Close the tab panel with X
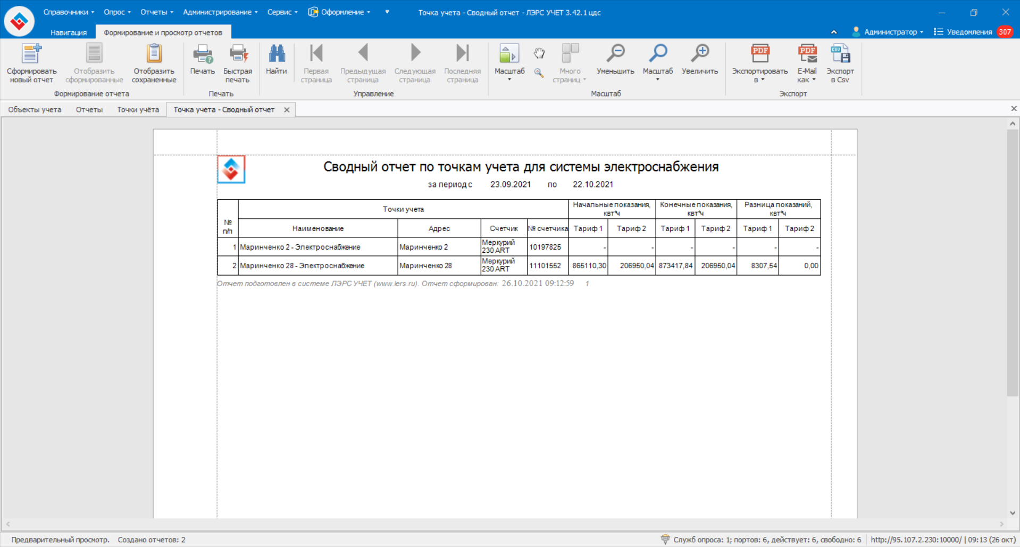 pos(1014,108)
